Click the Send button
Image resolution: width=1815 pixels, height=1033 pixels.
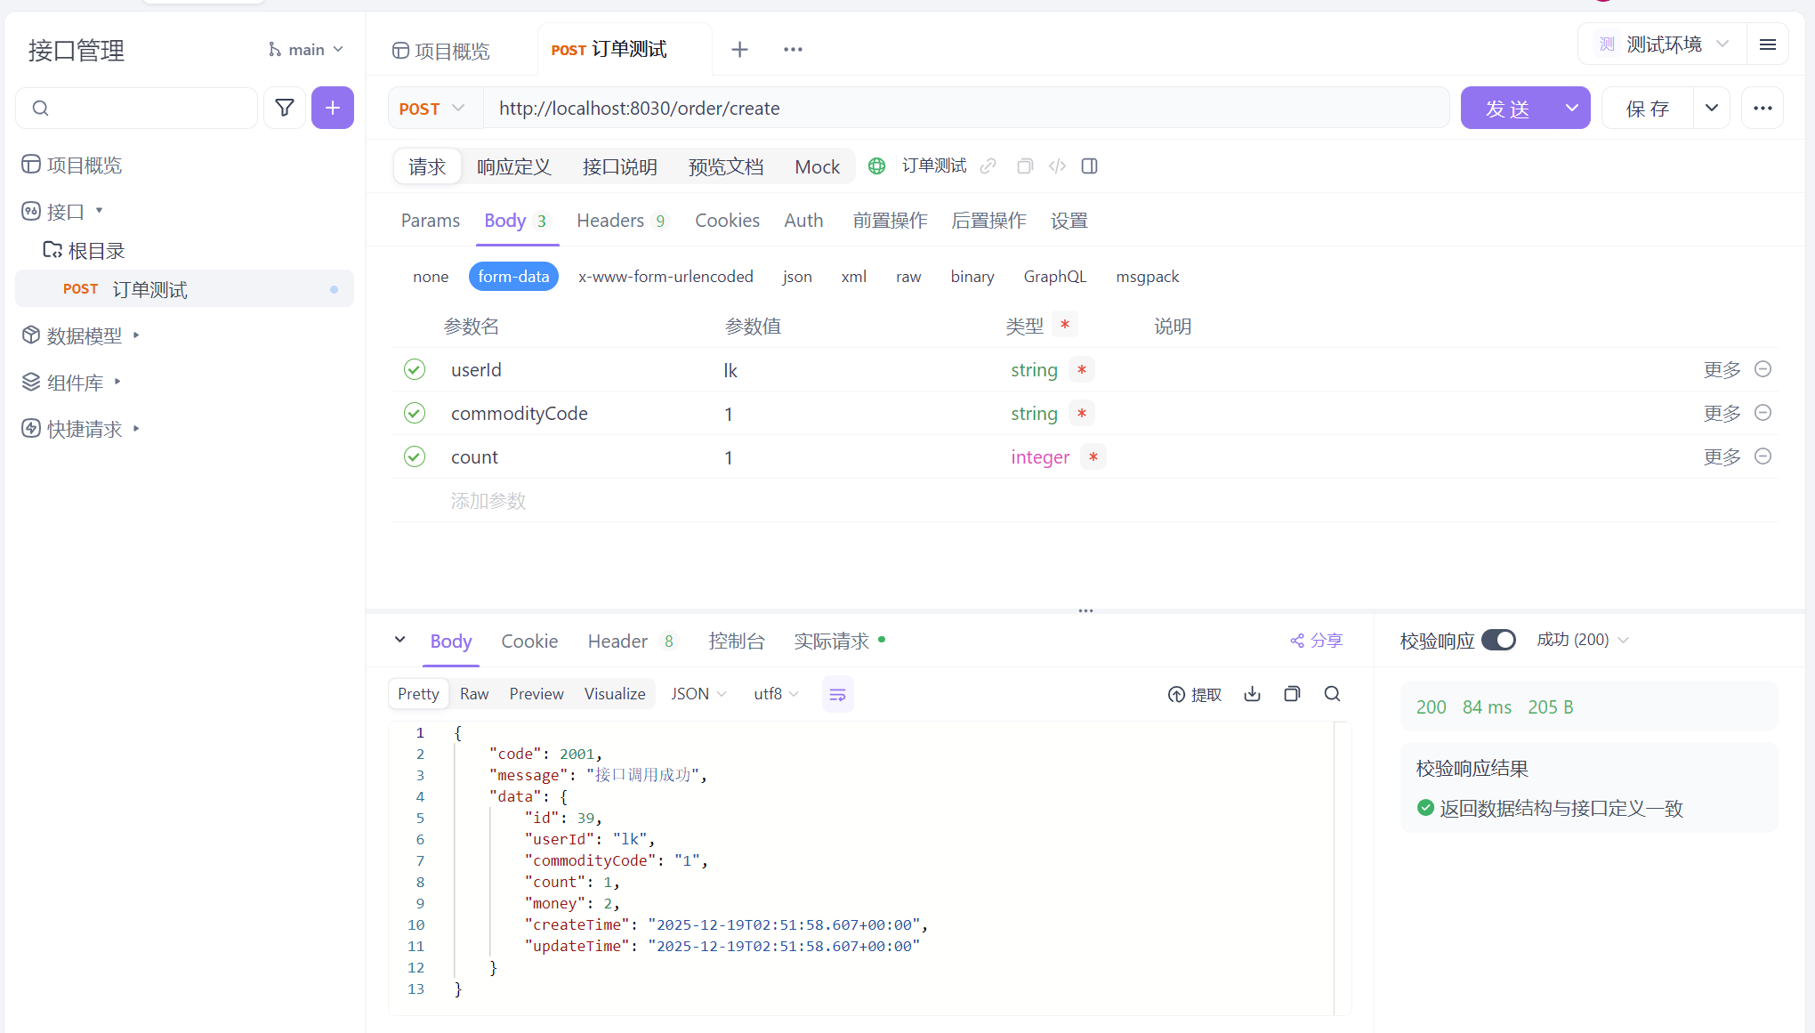1507,108
